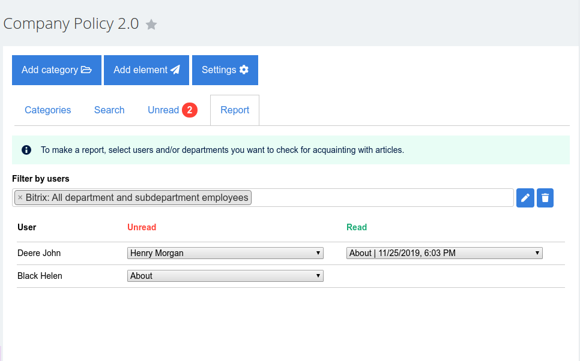The image size is (580, 361).
Task: Remove the Bitrix department filter tag
Action: tap(20, 197)
